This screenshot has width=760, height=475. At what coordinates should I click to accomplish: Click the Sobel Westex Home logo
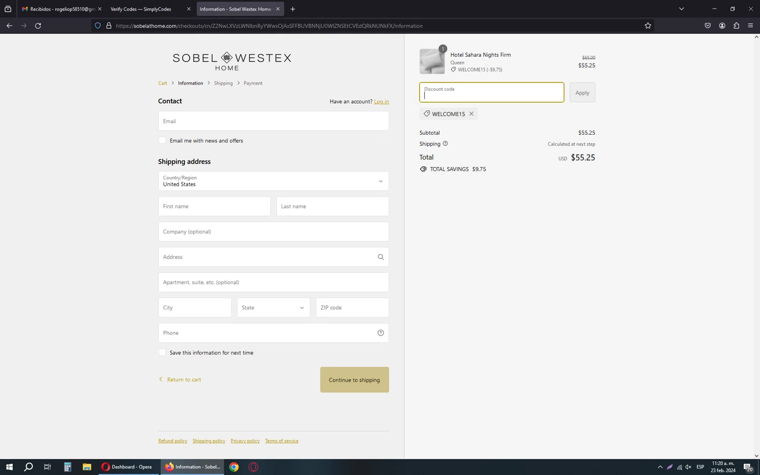click(x=232, y=61)
